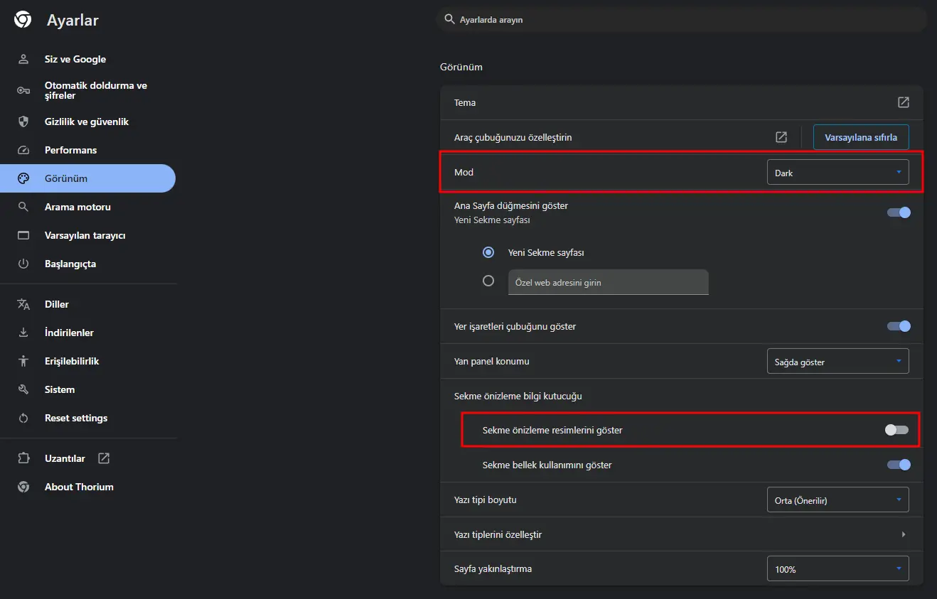Click the Varsayılana sıfırla button
937x599 pixels.
861,137
